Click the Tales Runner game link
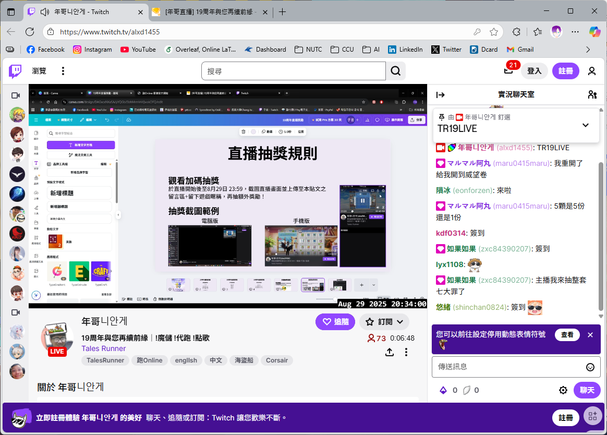 coord(104,348)
